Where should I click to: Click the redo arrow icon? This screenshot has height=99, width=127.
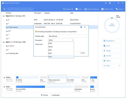[12, 9]
